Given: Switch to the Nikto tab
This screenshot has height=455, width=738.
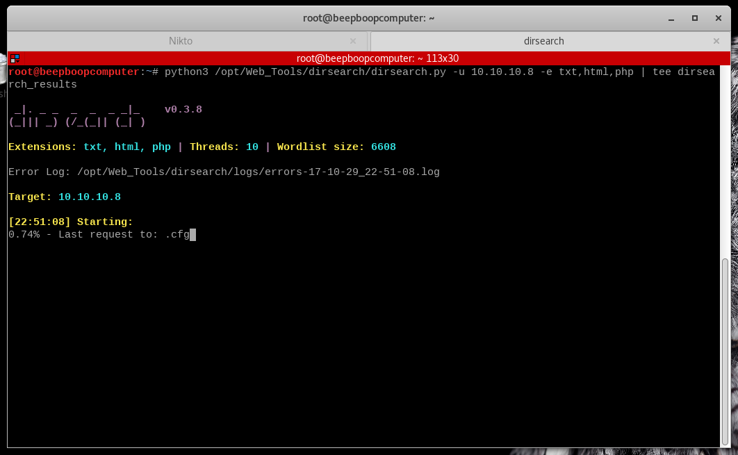Looking at the screenshot, I should pyautogui.click(x=181, y=41).
